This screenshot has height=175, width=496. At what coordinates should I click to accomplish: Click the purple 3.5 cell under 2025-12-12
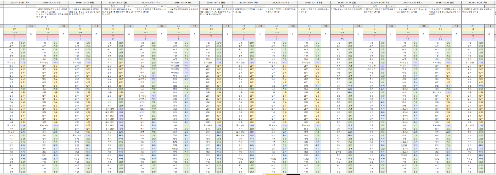[113, 39]
